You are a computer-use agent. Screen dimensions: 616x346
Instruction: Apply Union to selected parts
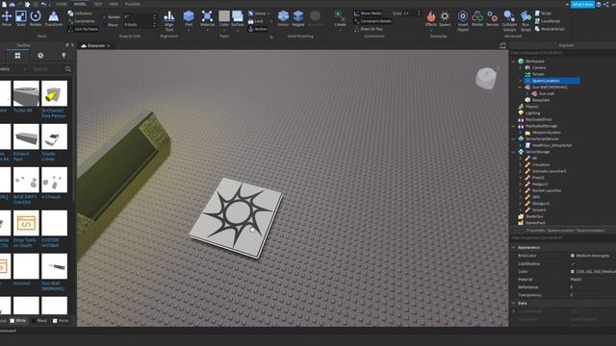point(283,18)
